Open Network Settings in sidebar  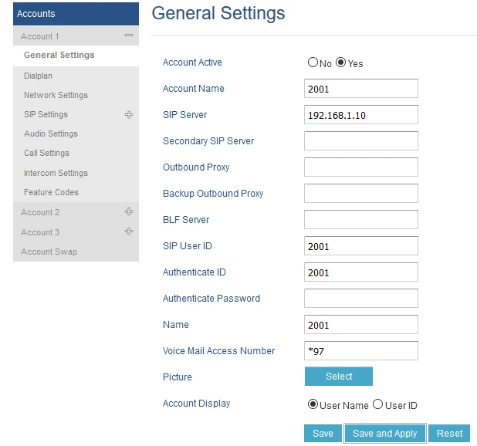click(56, 95)
